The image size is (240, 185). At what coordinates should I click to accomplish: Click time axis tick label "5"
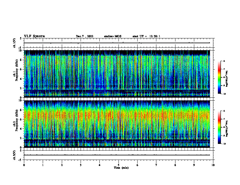[118, 165]
